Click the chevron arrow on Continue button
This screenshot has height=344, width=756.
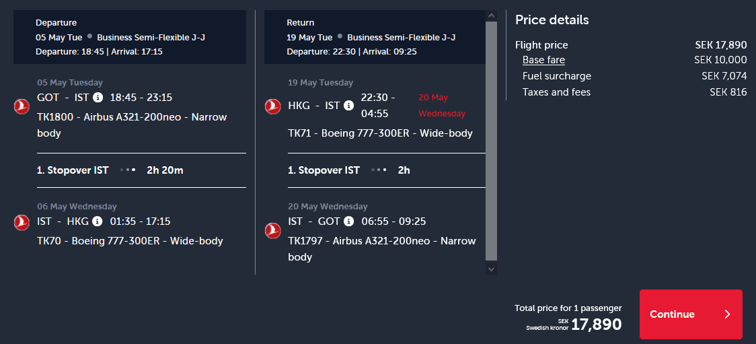tap(726, 314)
